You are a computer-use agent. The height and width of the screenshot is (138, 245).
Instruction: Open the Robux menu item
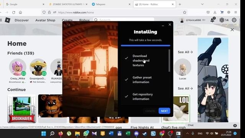coord(84,20)
